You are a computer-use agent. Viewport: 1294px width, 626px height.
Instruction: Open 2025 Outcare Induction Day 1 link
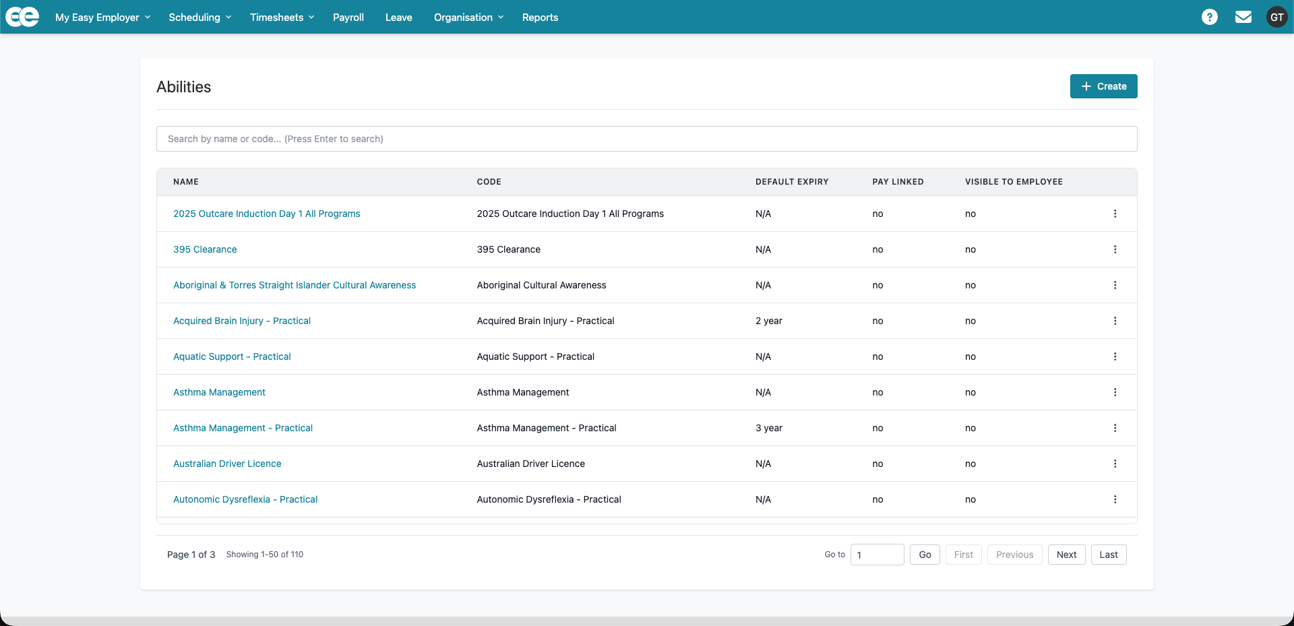point(267,214)
